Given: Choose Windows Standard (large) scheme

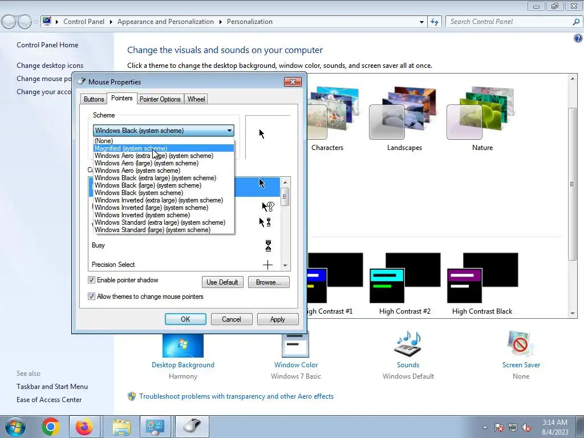Looking at the screenshot, I should [164, 230].
